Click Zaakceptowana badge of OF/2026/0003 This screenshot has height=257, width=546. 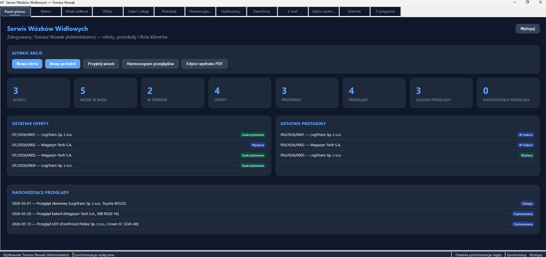click(x=253, y=155)
